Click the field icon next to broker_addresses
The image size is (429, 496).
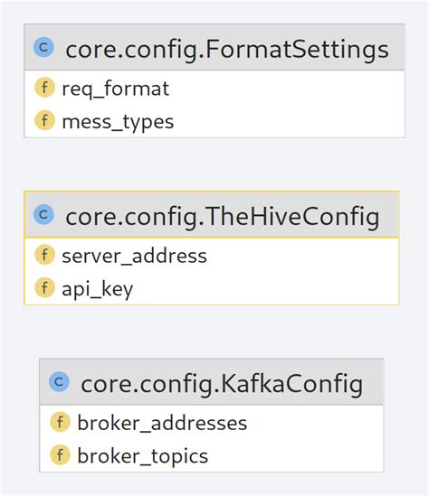click(x=60, y=422)
